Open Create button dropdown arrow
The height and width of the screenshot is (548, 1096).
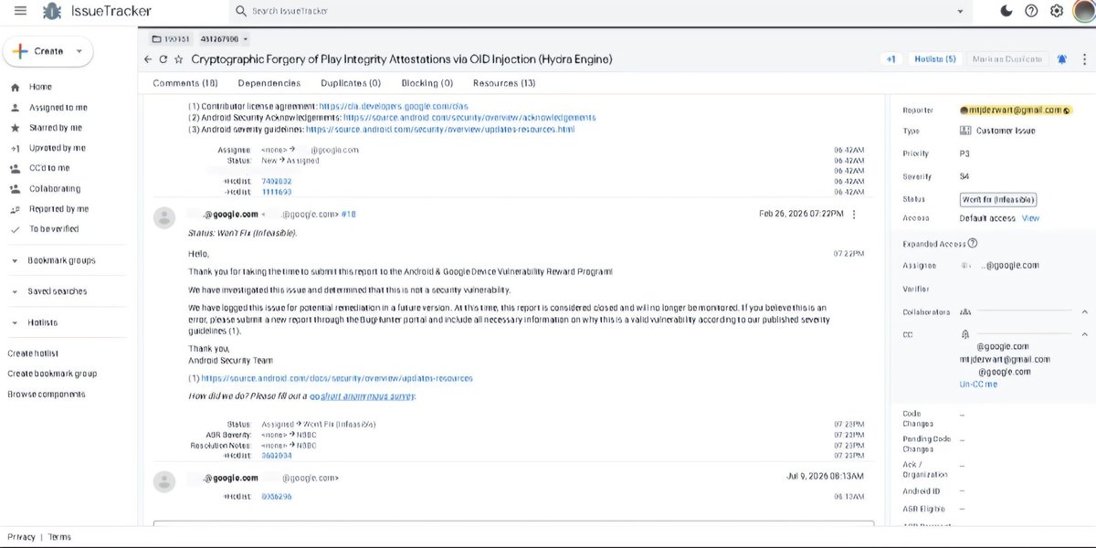[79, 51]
